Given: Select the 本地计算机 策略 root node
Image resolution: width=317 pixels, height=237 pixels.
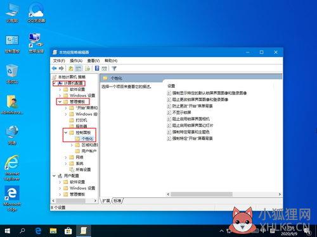Looking at the screenshot, I should (69, 77).
